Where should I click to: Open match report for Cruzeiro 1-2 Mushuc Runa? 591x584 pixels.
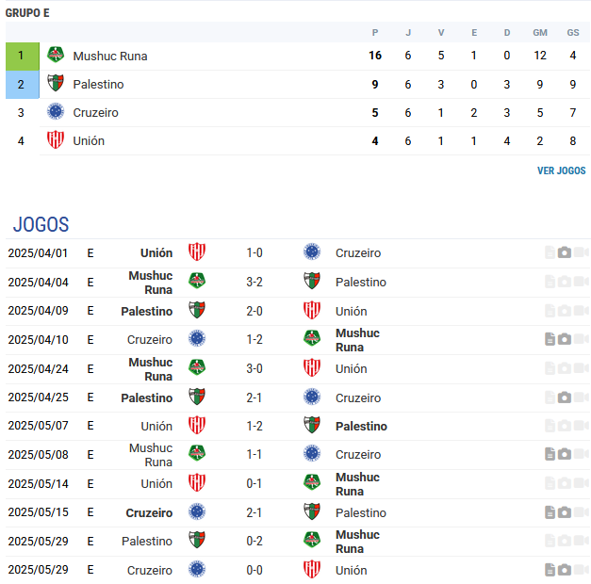550,339
